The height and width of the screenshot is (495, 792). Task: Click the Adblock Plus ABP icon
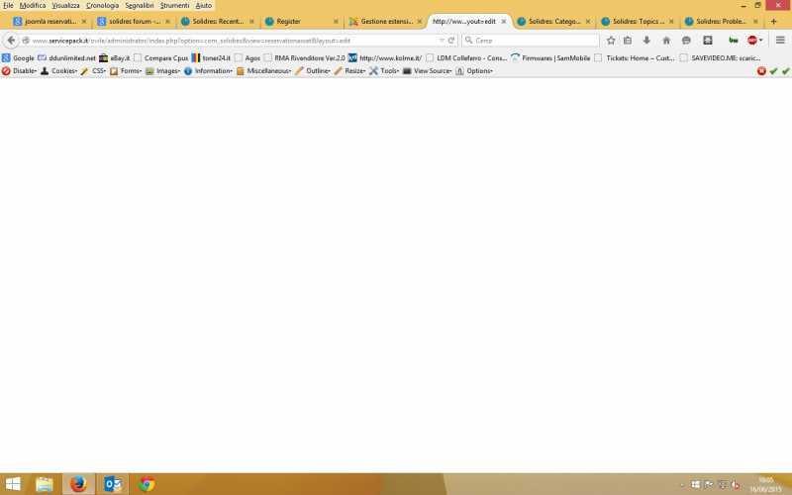(752, 41)
